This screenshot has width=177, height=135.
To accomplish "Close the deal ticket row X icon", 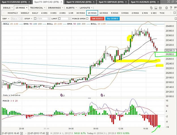I will coord(176,19).
